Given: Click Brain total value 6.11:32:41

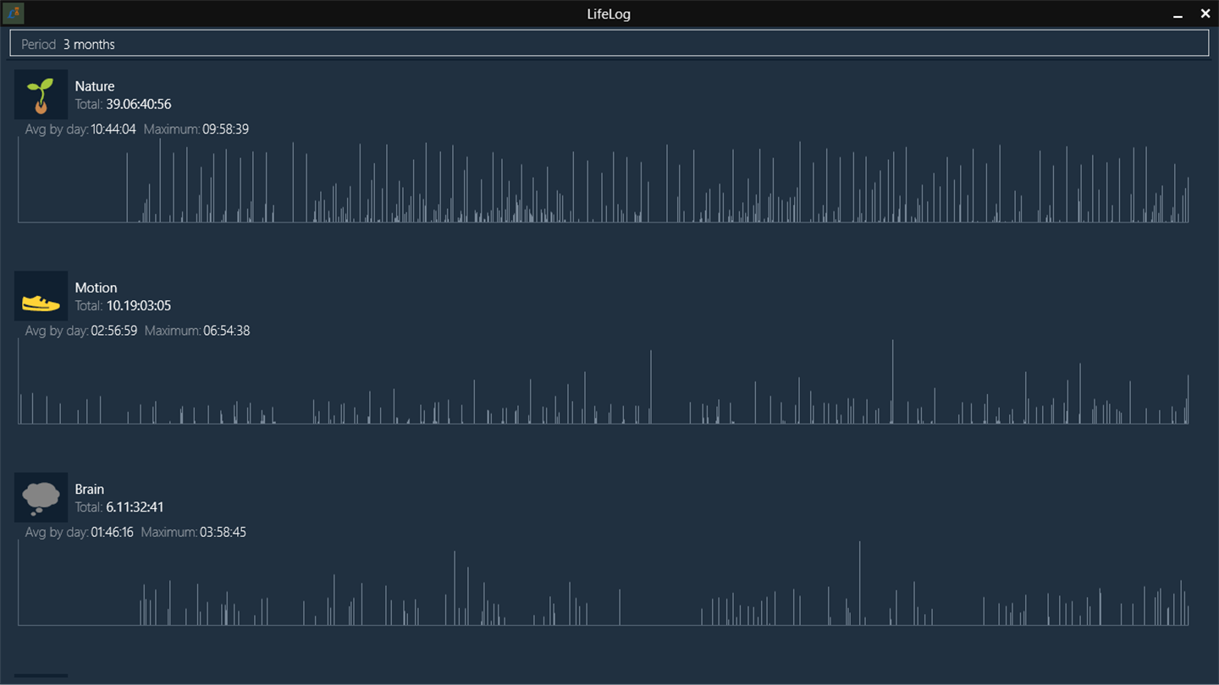Looking at the screenshot, I should click(x=135, y=507).
